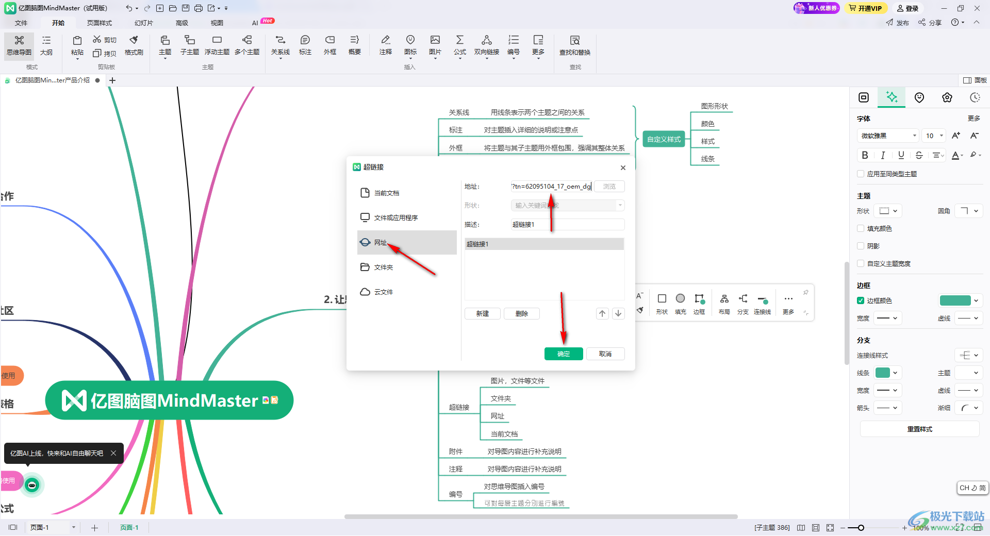
Task: Add an 外框 boundary
Action: [x=330, y=45]
